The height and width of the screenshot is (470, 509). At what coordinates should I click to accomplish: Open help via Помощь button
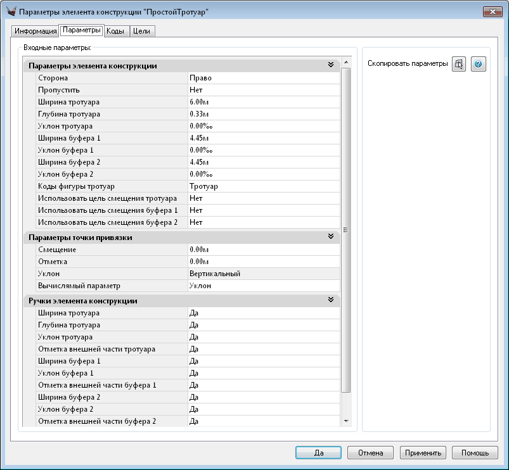tap(474, 453)
